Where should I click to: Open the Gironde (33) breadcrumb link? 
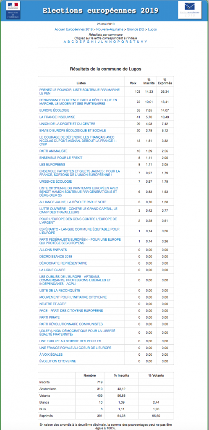136,29
